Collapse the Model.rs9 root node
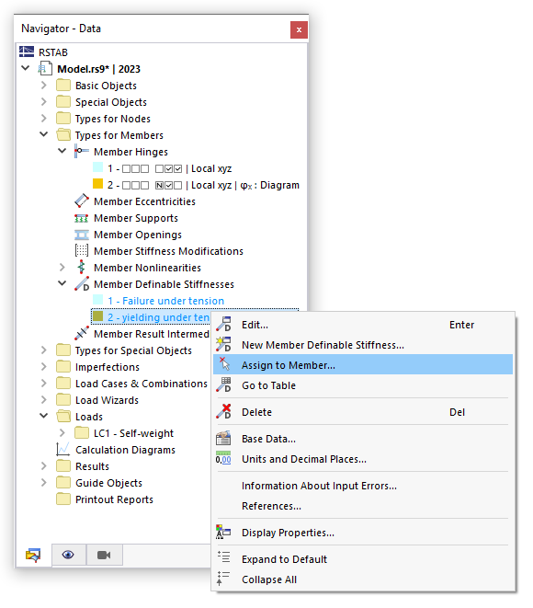533x608 pixels. click(x=26, y=68)
